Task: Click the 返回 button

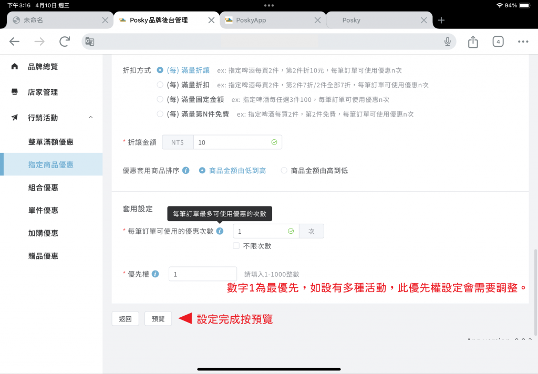Action: coord(125,319)
